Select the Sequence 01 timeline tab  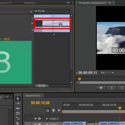[x=33, y=95]
